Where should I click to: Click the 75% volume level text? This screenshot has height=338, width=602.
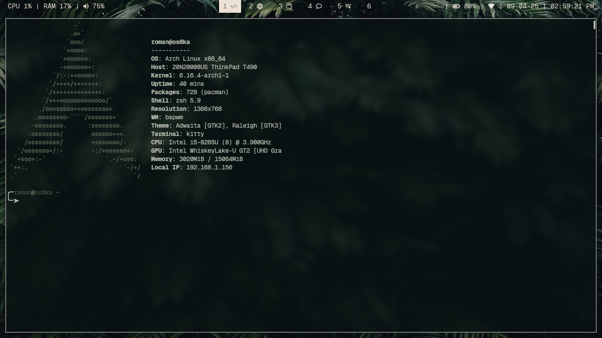[98, 6]
